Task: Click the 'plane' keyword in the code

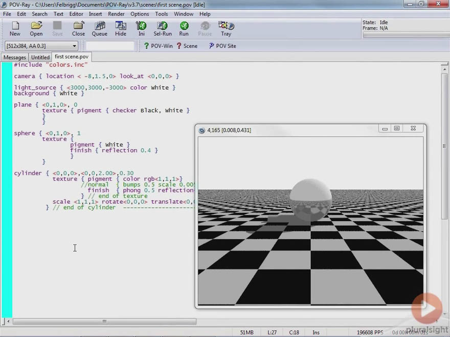Action: (x=22, y=105)
